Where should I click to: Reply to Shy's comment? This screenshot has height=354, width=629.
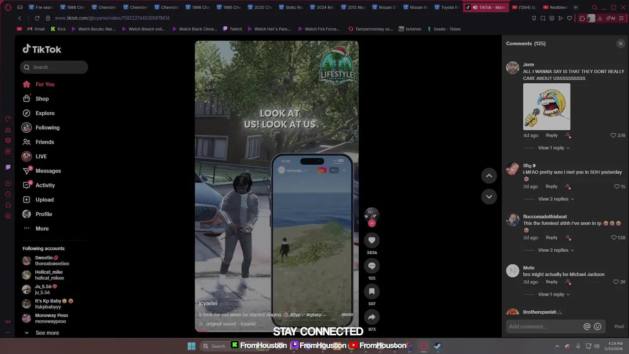point(552,186)
